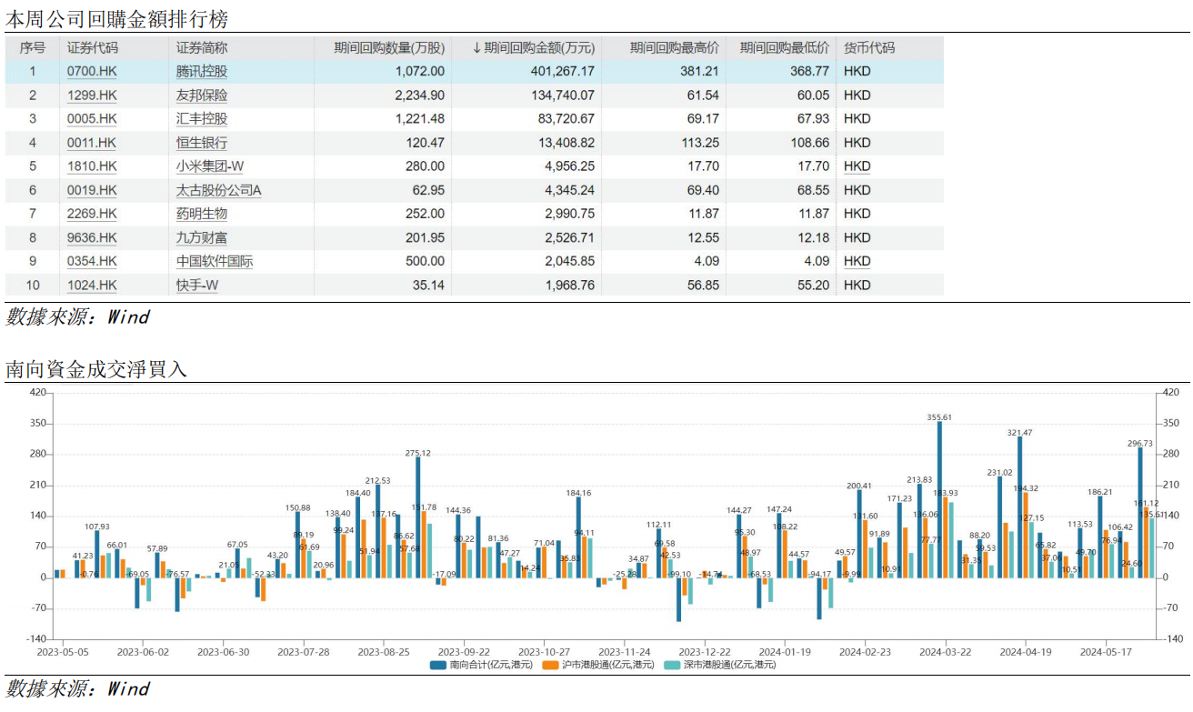Open the 0354.HK security code link
1193x712 pixels.
[92, 261]
